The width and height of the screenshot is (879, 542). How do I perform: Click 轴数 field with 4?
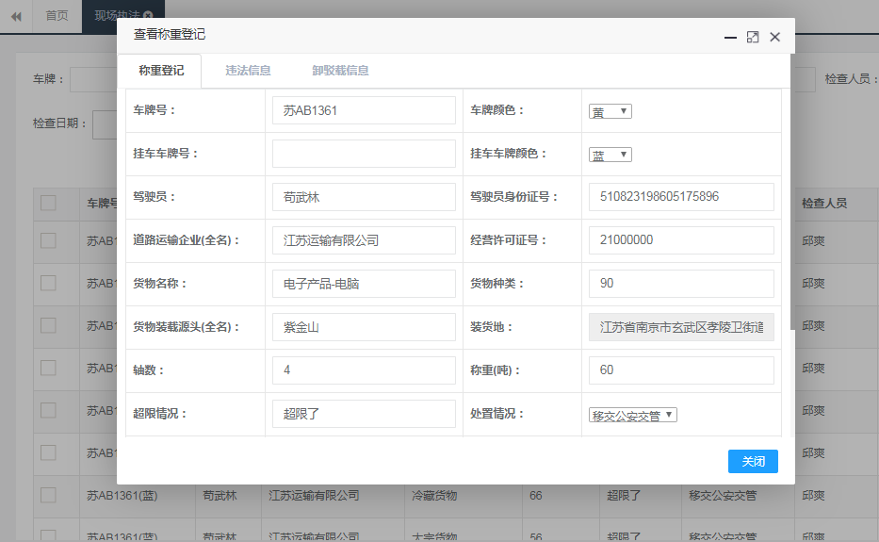coord(364,370)
